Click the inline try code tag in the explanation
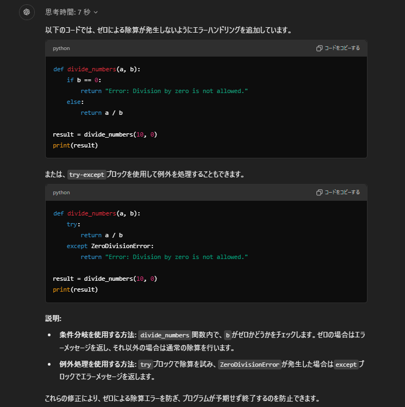Image resolution: width=405 pixels, height=407 pixels. (145, 365)
